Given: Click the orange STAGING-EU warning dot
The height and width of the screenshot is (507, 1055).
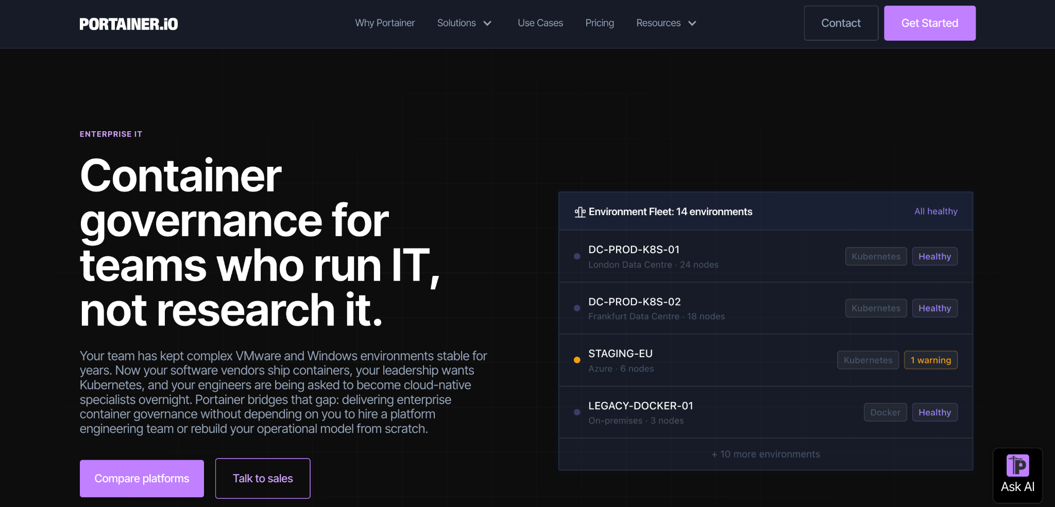Looking at the screenshot, I should click(577, 360).
